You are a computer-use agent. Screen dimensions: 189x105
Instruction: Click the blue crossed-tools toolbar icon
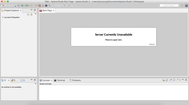[x=49, y=6]
